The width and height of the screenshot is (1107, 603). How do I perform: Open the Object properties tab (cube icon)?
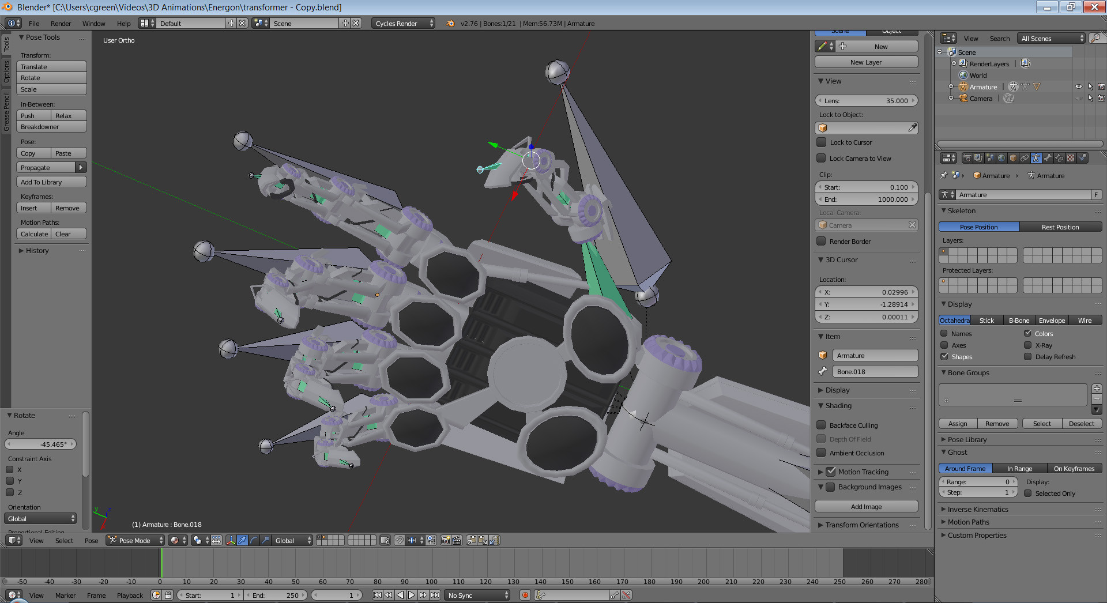[x=1013, y=158]
